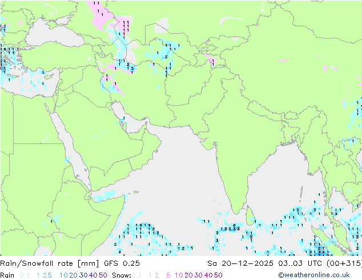Click the 'Rain/Snowfall rate [mm]' title text
Image resolution: width=362 pixels, height=280 pixels.
(x=50, y=263)
